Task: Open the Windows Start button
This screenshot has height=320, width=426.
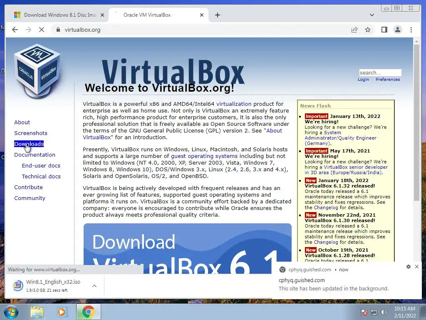Action: pyautogui.click(x=11, y=312)
